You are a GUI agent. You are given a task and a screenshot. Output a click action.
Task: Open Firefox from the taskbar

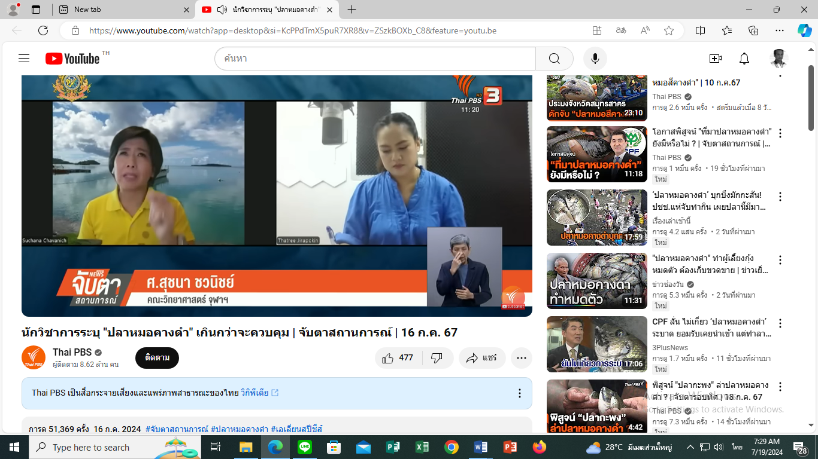tap(540, 447)
